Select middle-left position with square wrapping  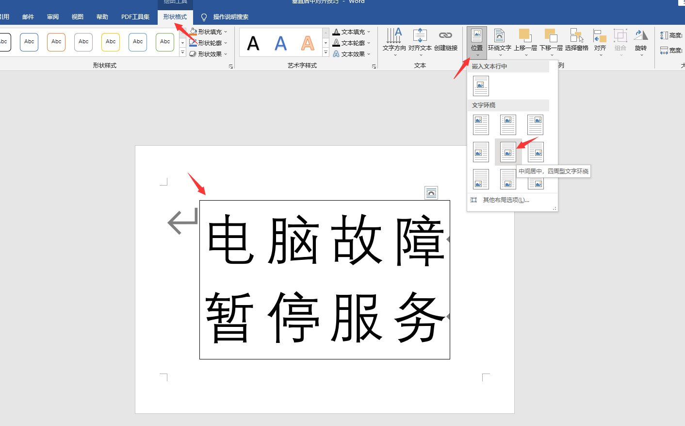point(481,152)
